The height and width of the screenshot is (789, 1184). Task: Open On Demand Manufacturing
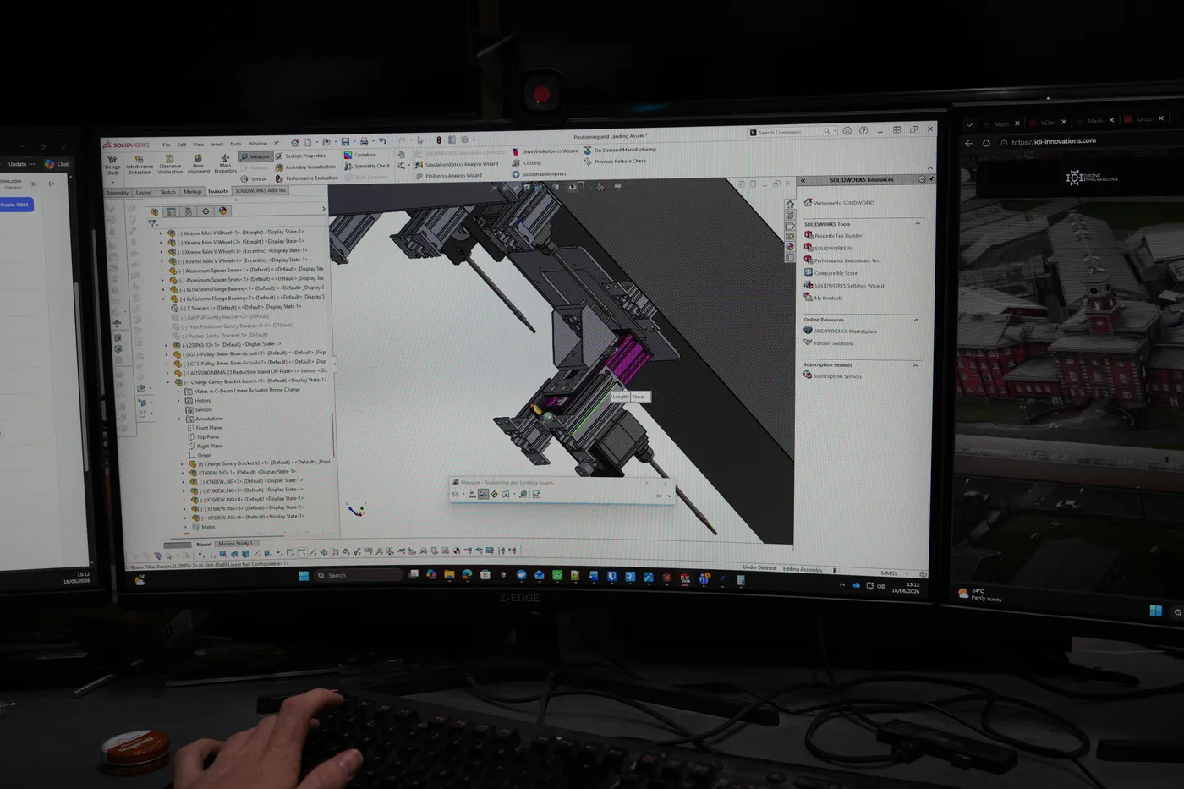tap(620, 150)
